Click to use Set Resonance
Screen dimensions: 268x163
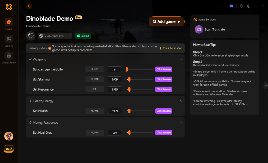(164, 89)
